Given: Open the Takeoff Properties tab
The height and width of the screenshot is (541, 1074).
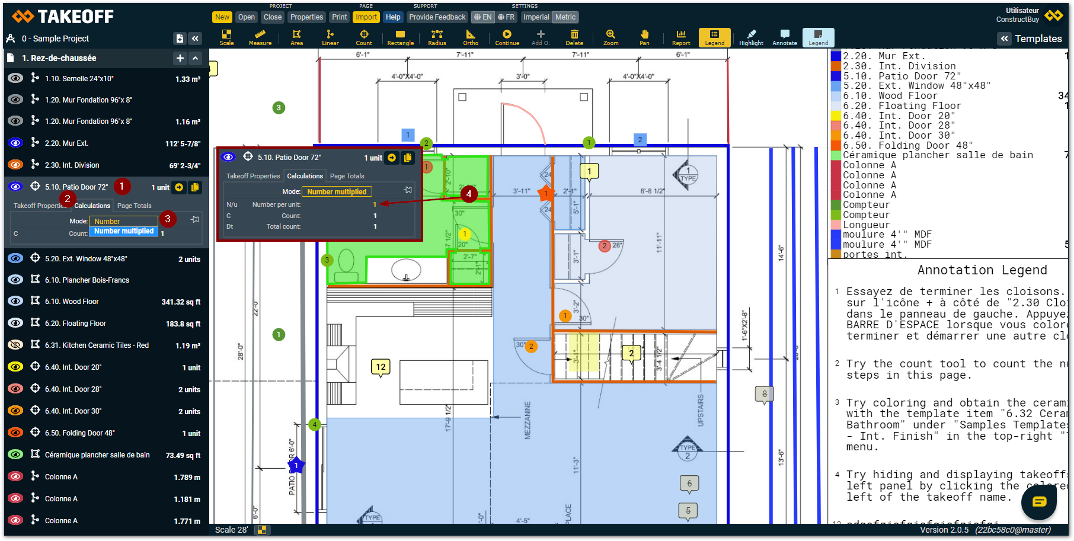Looking at the screenshot, I should pos(39,206).
